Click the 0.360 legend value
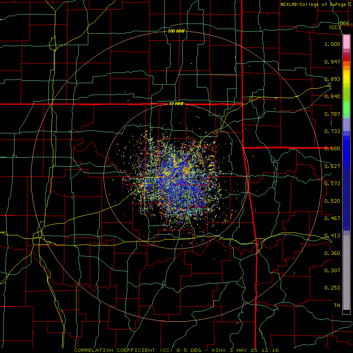This screenshot has height=353, width=353. 332,253
